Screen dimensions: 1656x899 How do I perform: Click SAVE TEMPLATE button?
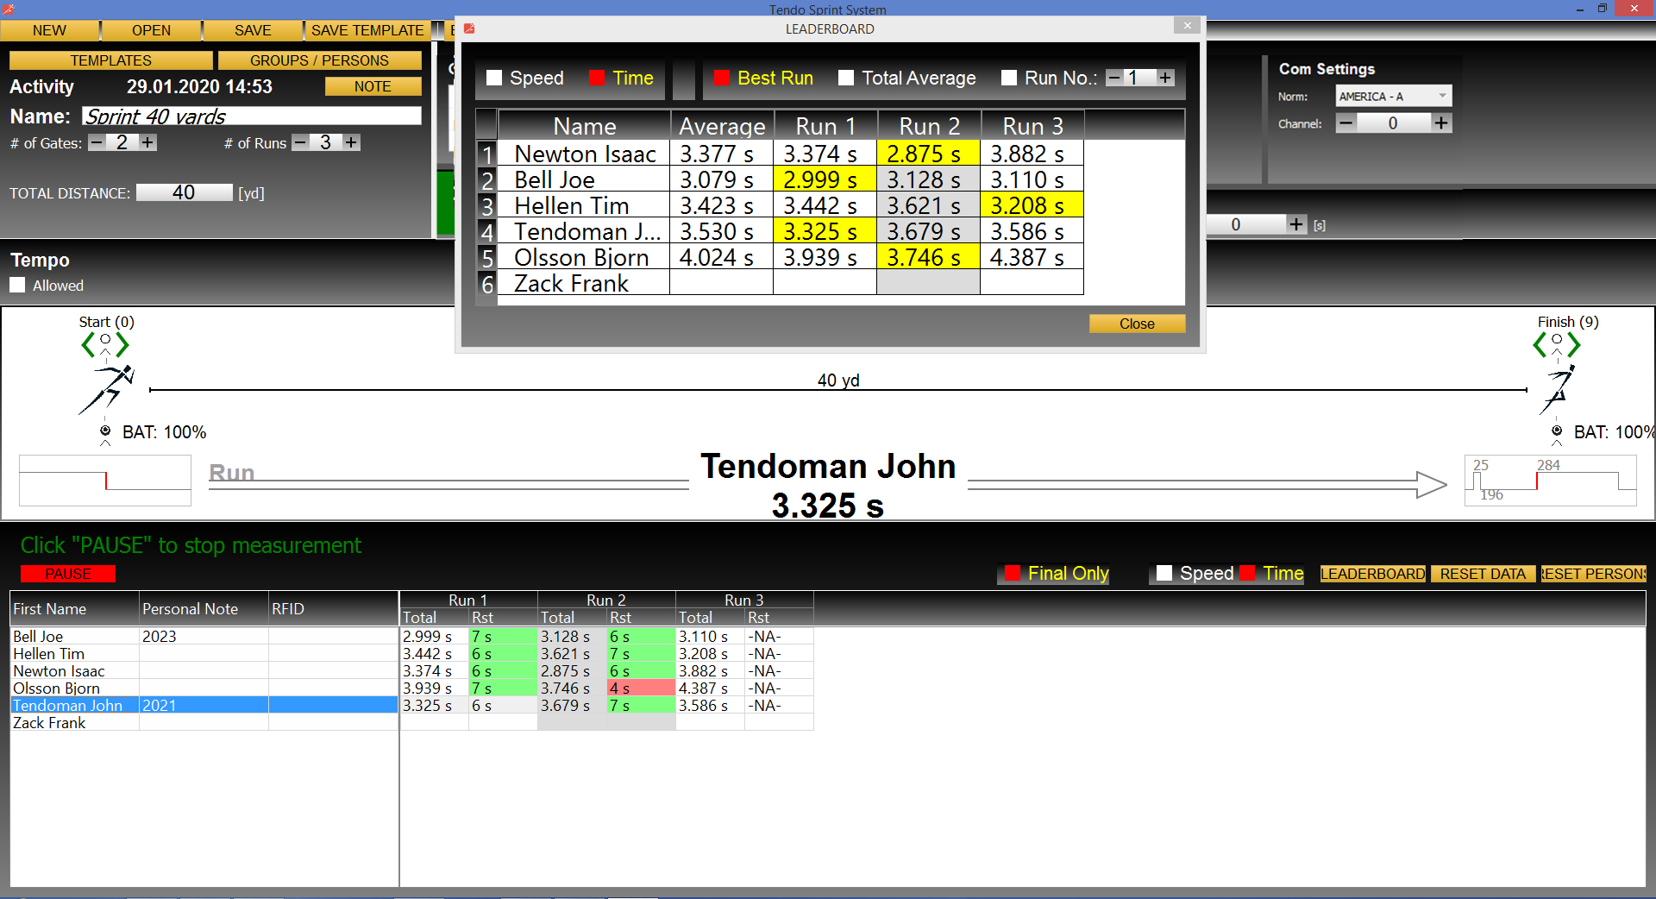point(367,30)
